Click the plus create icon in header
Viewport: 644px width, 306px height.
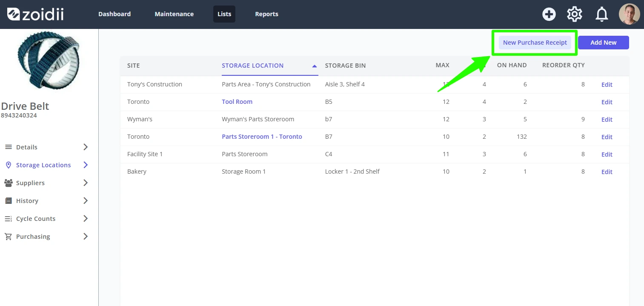pyautogui.click(x=549, y=14)
